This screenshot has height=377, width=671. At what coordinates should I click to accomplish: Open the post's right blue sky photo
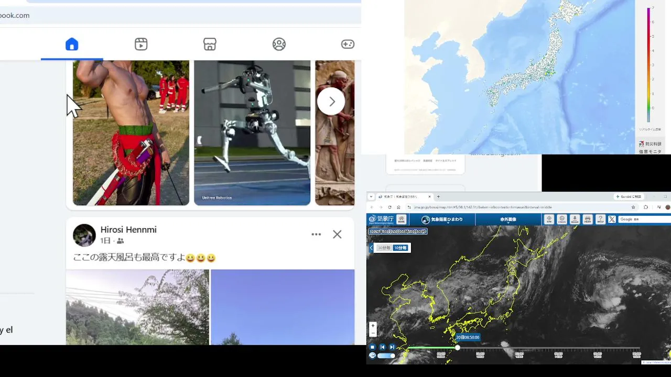pos(283,307)
